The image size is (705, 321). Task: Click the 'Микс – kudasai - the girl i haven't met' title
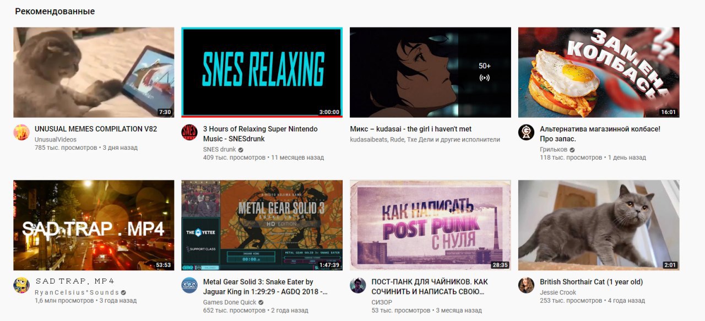[411, 129]
